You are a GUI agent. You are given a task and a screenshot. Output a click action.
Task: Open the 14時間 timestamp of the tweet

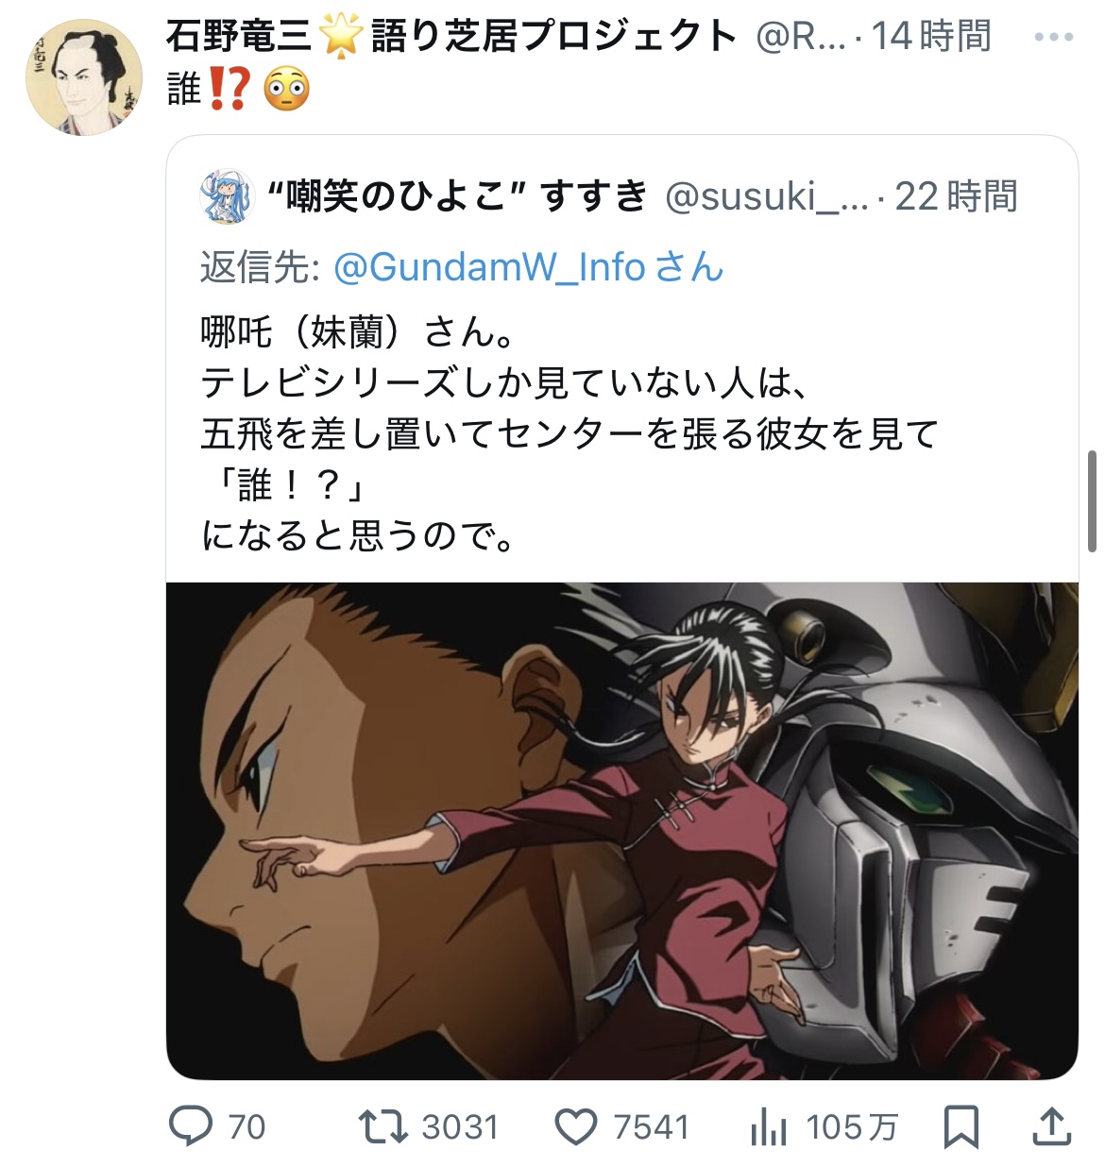(930, 37)
